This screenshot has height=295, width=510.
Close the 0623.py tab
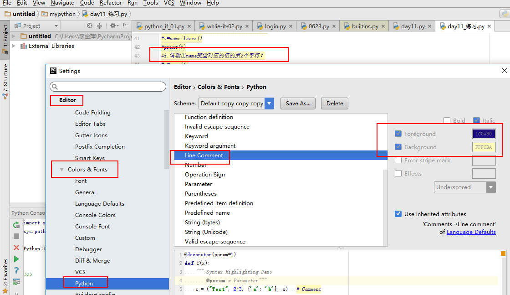pos(334,26)
